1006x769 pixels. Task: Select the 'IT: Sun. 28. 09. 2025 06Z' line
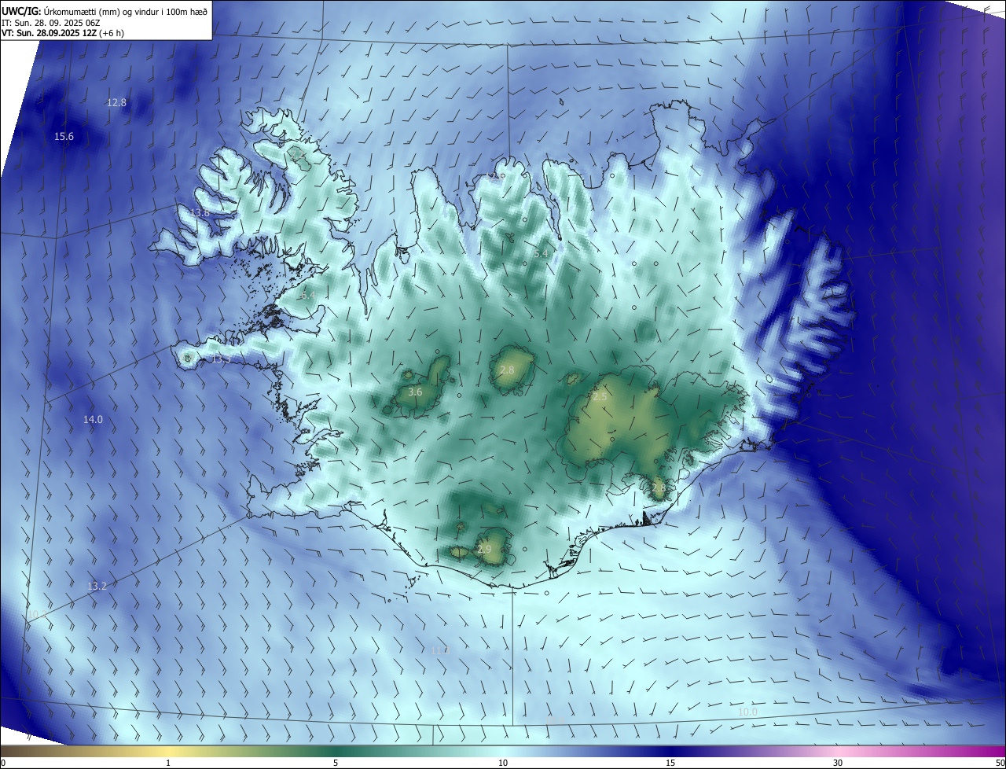52,22
